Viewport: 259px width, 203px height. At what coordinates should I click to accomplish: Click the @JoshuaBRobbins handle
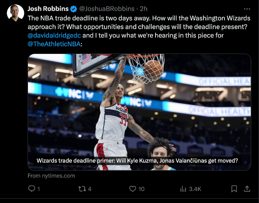click(x=107, y=9)
